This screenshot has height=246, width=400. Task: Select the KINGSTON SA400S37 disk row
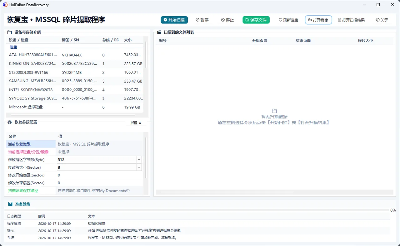(75, 64)
